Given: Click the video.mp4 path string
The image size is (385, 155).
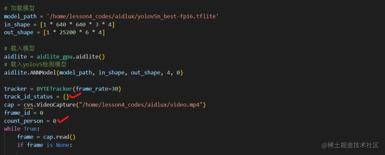Looking at the screenshot, I should pos(140,105).
